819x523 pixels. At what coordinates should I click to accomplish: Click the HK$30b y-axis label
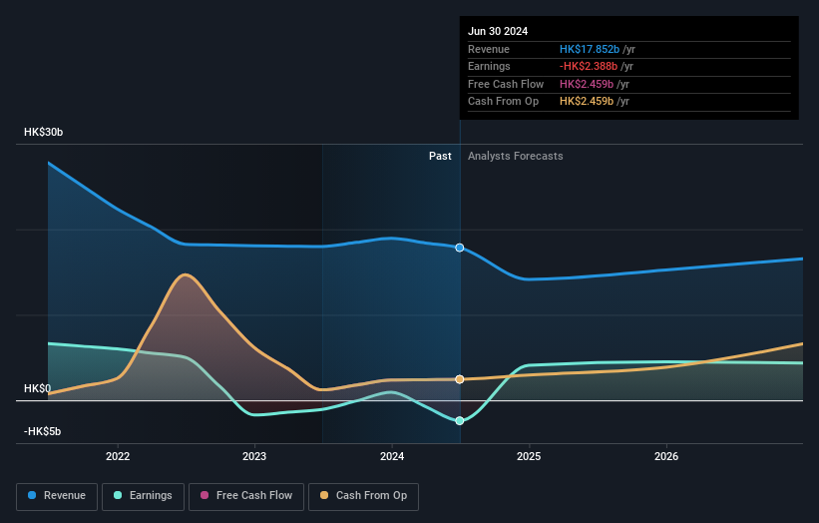tap(43, 132)
